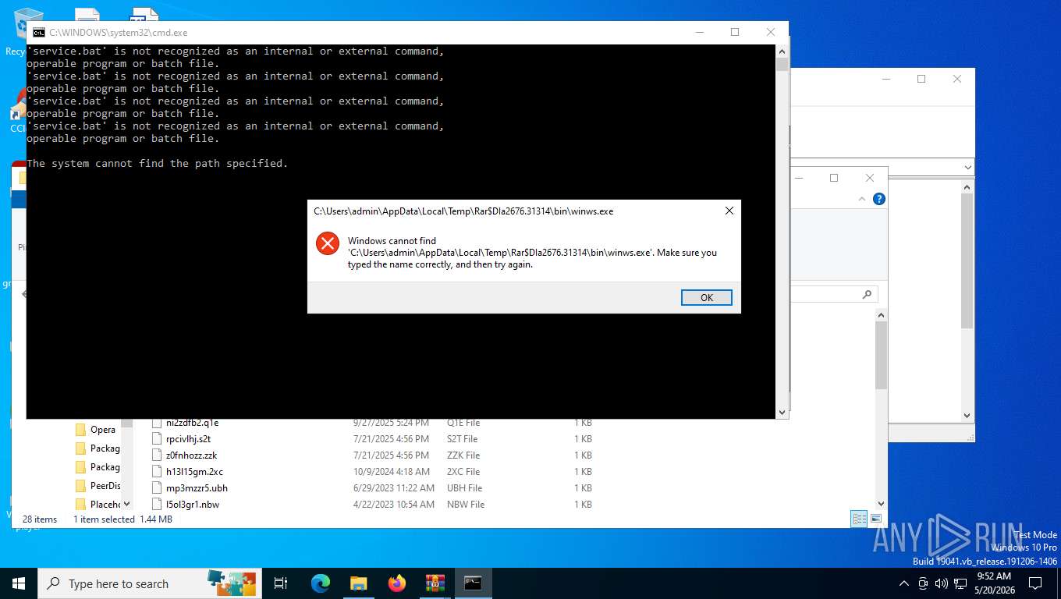Close the Windows cannot find error dialog
The width and height of the screenshot is (1061, 599).
click(729, 211)
